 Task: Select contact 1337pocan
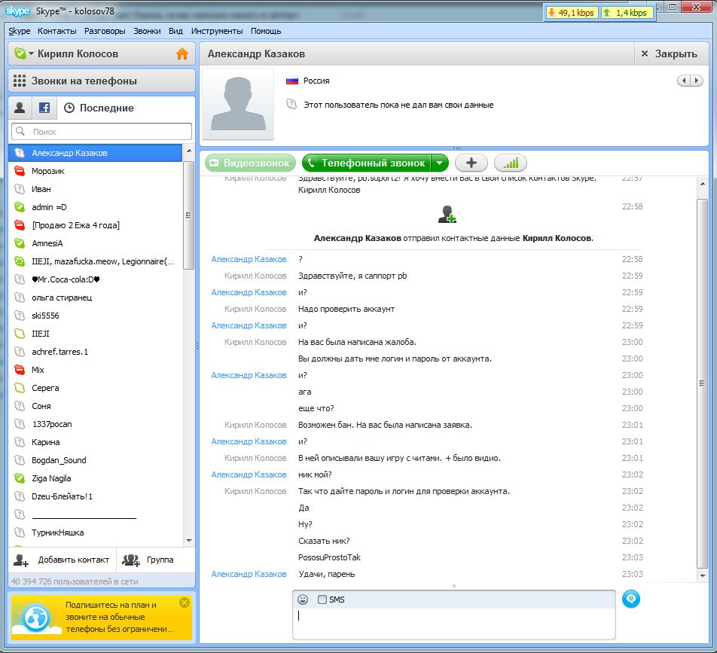click(95, 424)
